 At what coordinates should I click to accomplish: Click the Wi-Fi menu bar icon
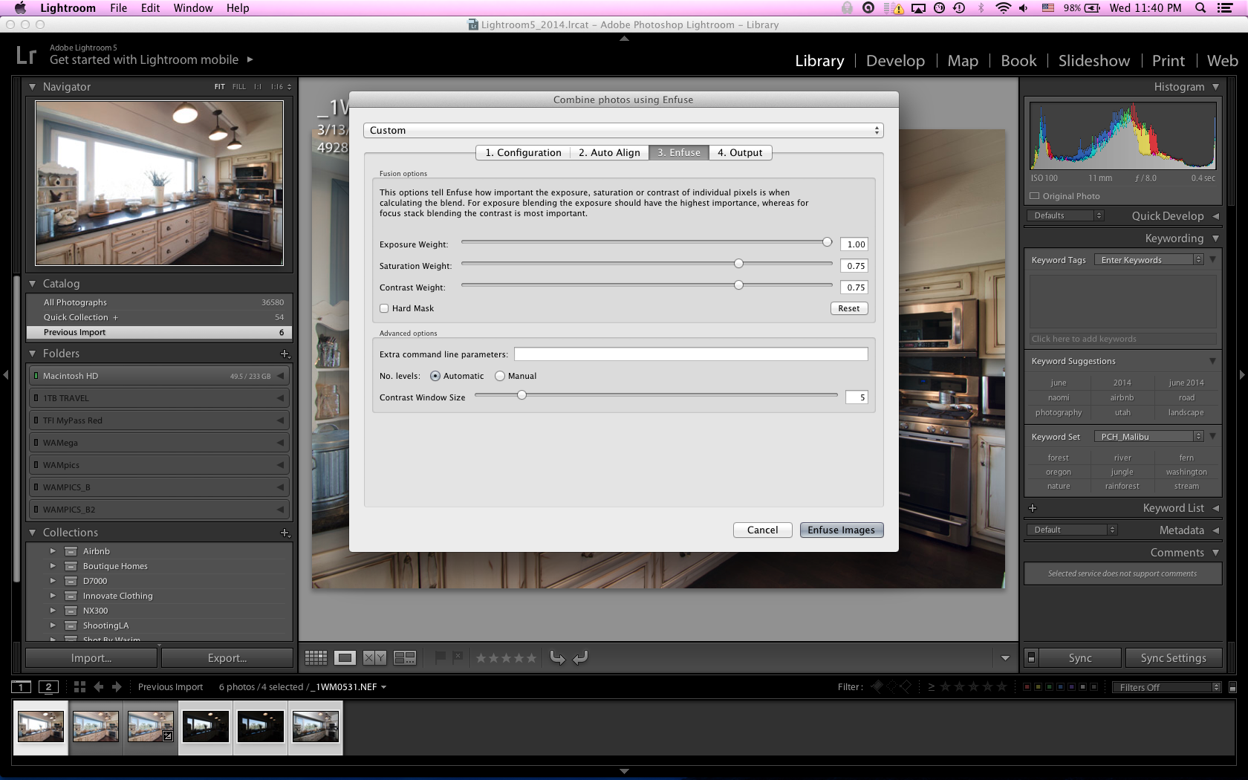[x=1003, y=8]
